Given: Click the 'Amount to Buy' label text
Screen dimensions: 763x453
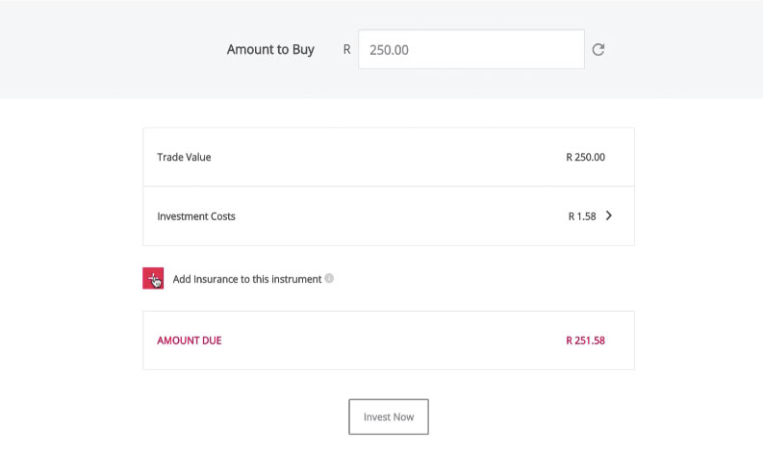Looking at the screenshot, I should coord(270,50).
